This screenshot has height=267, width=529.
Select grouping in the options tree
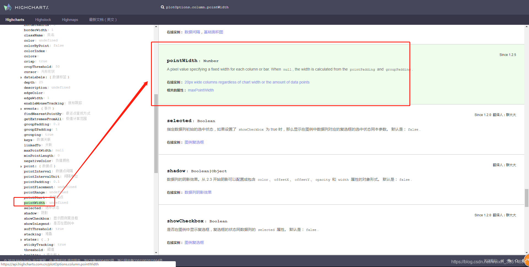point(32,135)
